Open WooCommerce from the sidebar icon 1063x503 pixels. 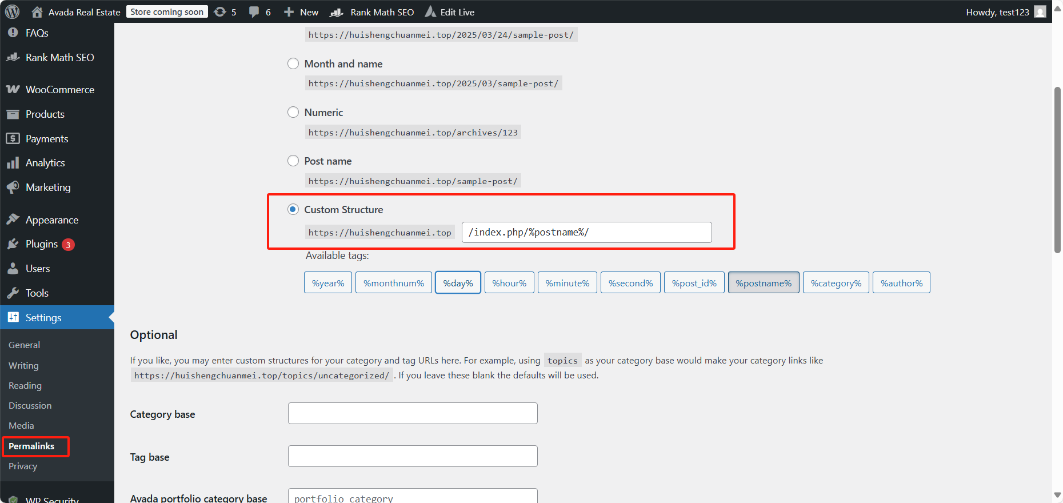coord(13,90)
